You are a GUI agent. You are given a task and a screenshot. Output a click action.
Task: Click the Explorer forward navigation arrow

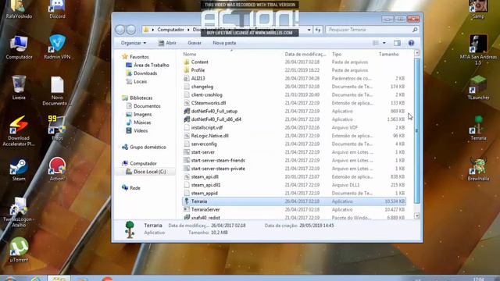(130, 30)
